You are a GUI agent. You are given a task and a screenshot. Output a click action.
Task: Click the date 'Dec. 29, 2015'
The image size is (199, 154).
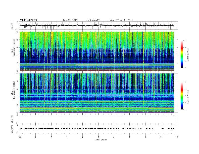[x=70, y=20]
